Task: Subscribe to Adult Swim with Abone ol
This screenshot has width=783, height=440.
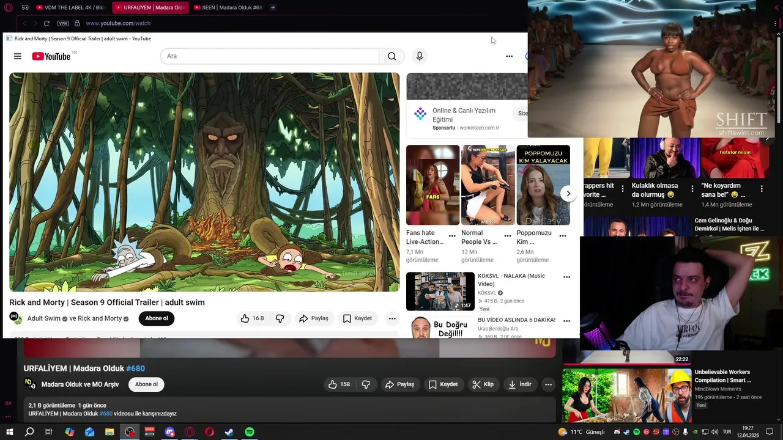Action: click(157, 318)
